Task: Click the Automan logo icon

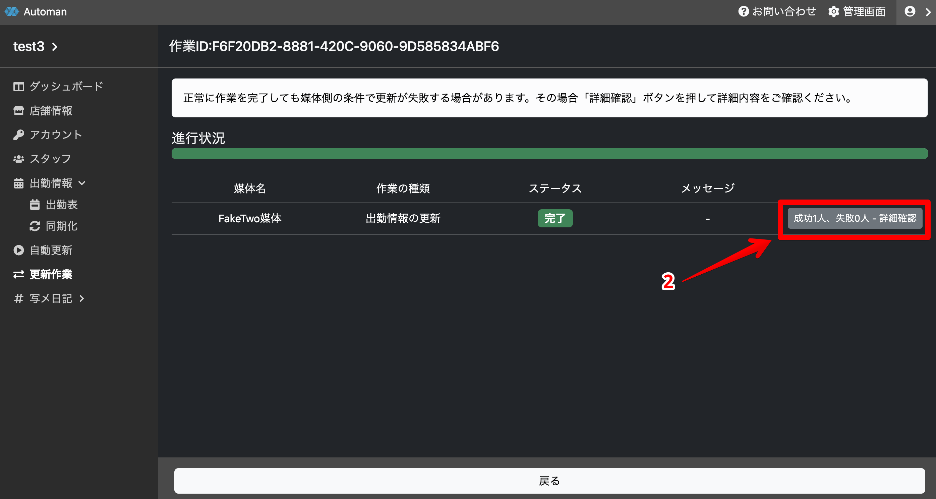Action: (x=11, y=12)
